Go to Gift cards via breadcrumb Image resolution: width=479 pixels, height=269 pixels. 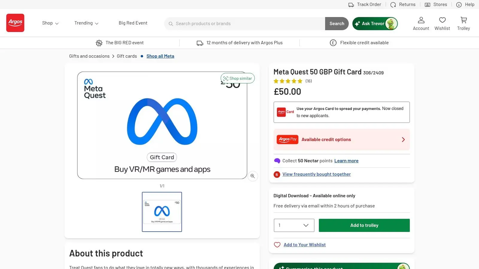[127, 56]
